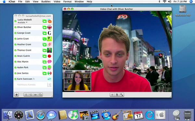Click Ayden Park's video camera icon
Image resolution: width=195 pixels, height=121 pixels.
45,67
